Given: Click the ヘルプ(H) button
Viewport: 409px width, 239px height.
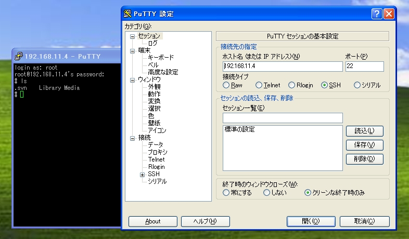Looking at the screenshot, I should (x=206, y=221).
